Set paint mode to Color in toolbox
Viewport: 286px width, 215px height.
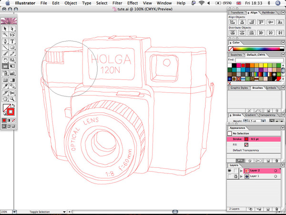pyautogui.click(x=4, y=120)
